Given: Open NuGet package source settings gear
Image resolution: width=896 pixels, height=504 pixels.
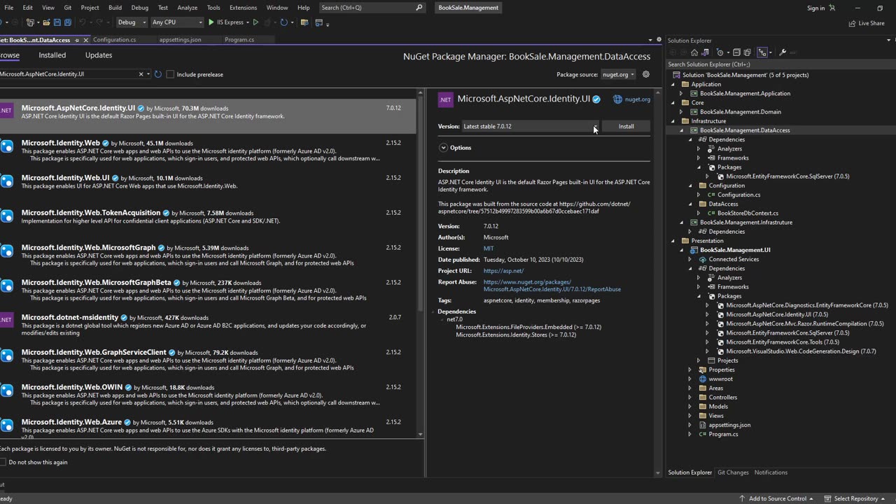Looking at the screenshot, I should pyautogui.click(x=646, y=74).
